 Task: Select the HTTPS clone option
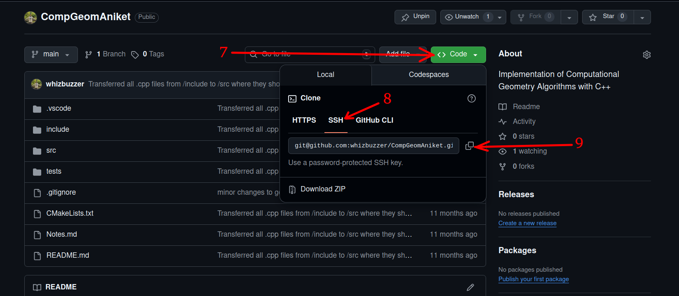[304, 120]
